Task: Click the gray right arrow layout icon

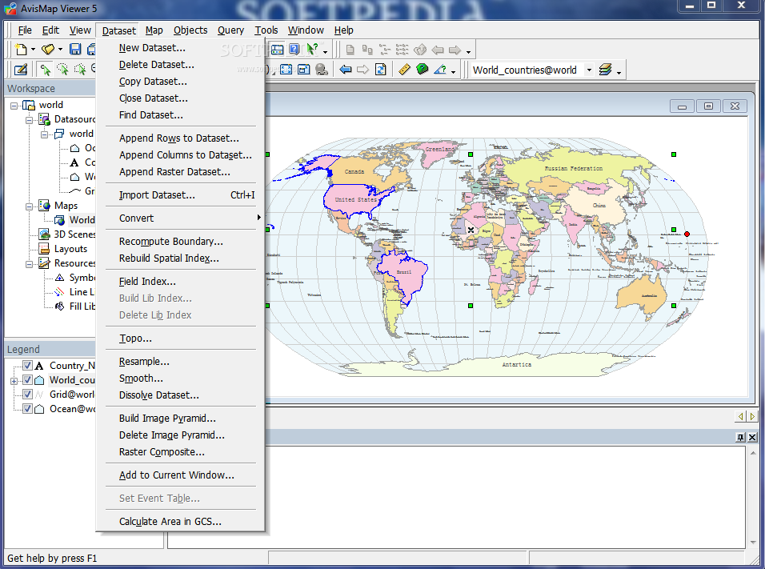Action: 455,50
